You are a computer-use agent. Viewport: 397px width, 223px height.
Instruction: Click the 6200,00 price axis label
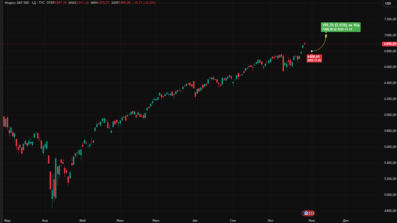(x=390, y=99)
